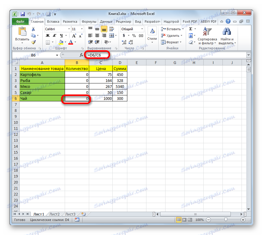Viewport: 263px width, 235px height.
Task: Increase font size with the large A icon
Action: (x=74, y=36)
